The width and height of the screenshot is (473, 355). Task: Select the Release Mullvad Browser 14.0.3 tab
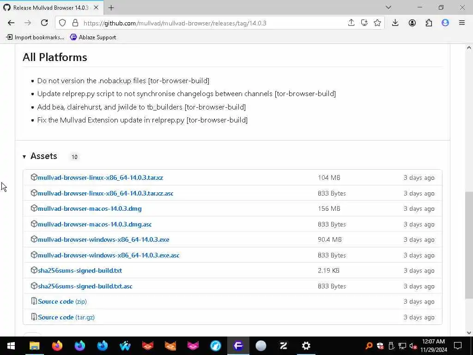pyautogui.click(x=52, y=7)
